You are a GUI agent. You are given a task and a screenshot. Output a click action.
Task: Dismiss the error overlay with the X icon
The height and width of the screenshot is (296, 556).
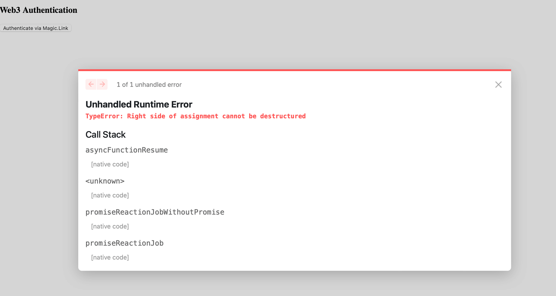498,84
